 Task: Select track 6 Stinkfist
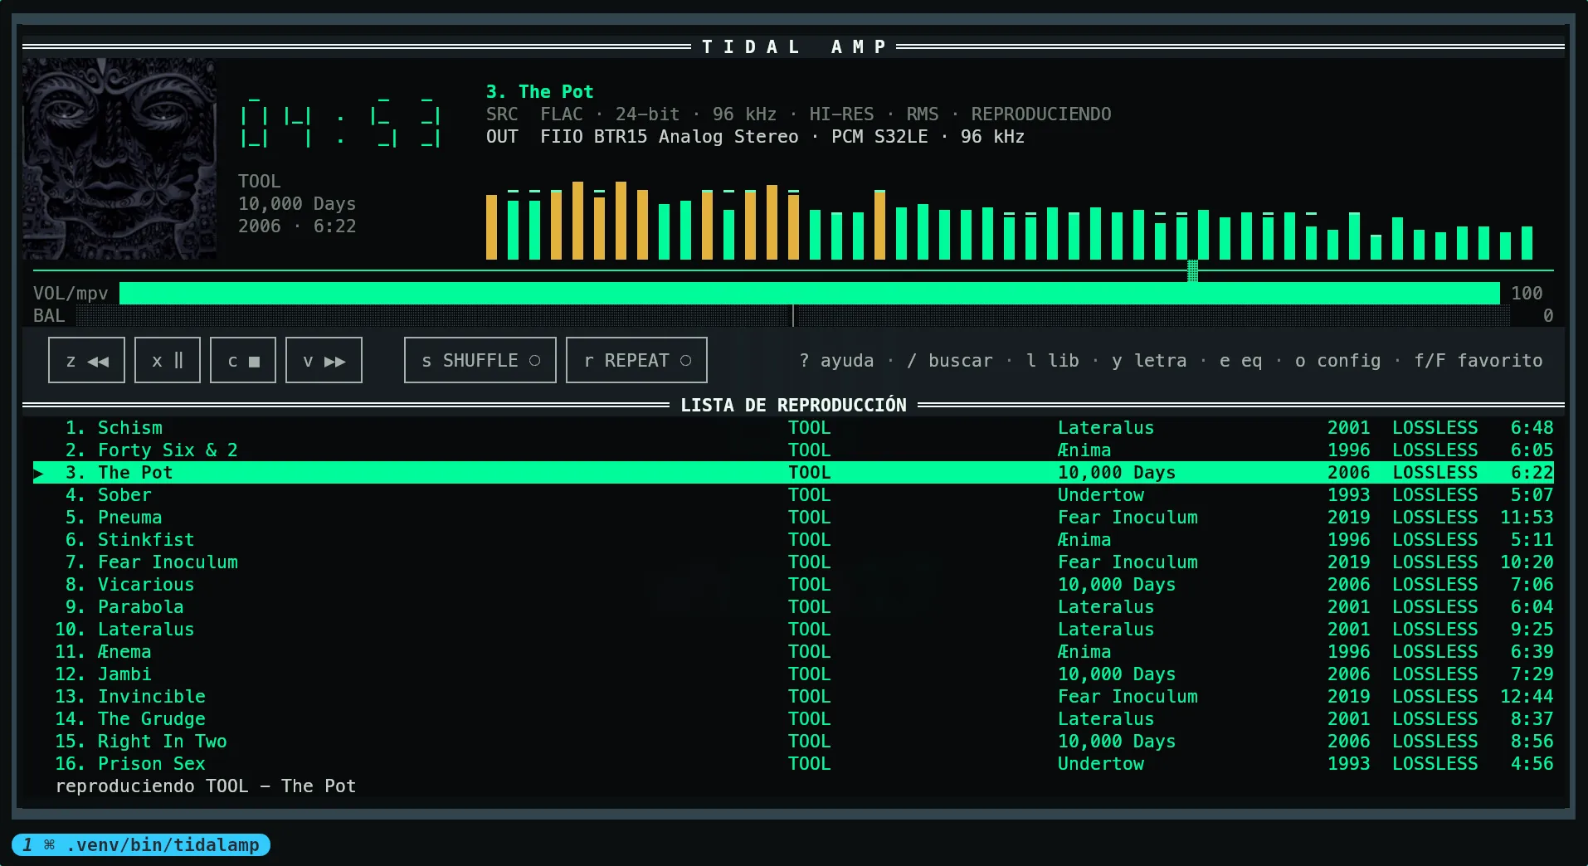(793, 540)
